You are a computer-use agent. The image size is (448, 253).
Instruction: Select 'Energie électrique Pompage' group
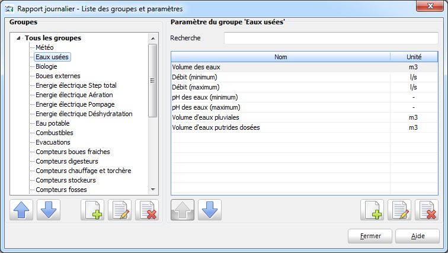pyautogui.click(x=75, y=104)
